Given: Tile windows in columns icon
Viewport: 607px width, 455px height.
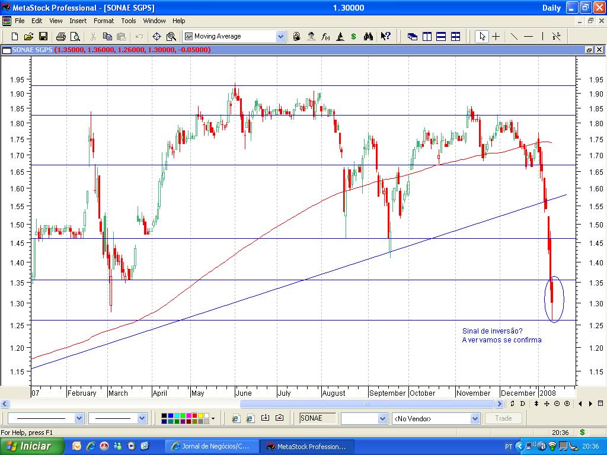Looking at the screenshot, I should pos(427,36).
